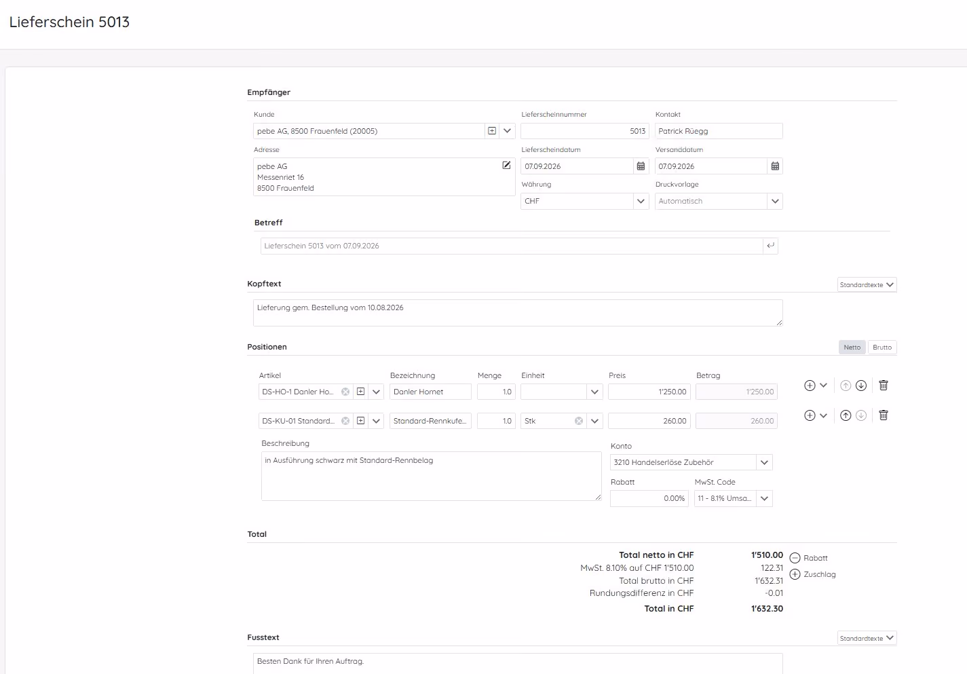Screen dimensions: 967x674
Task: Open the Lieferscheindatum calendar picker
Action: pos(641,166)
